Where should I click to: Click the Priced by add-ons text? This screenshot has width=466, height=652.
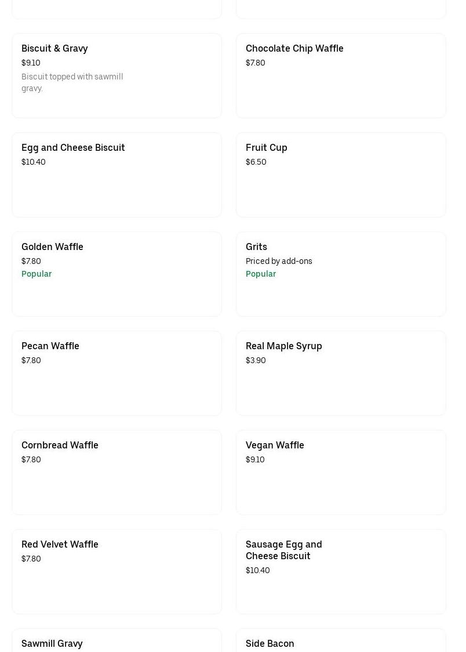[279, 261]
